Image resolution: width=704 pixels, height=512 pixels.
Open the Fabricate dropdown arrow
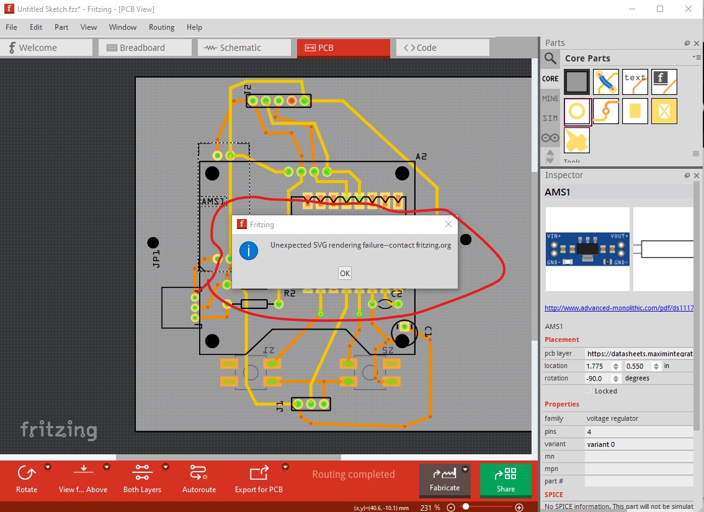click(x=465, y=470)
